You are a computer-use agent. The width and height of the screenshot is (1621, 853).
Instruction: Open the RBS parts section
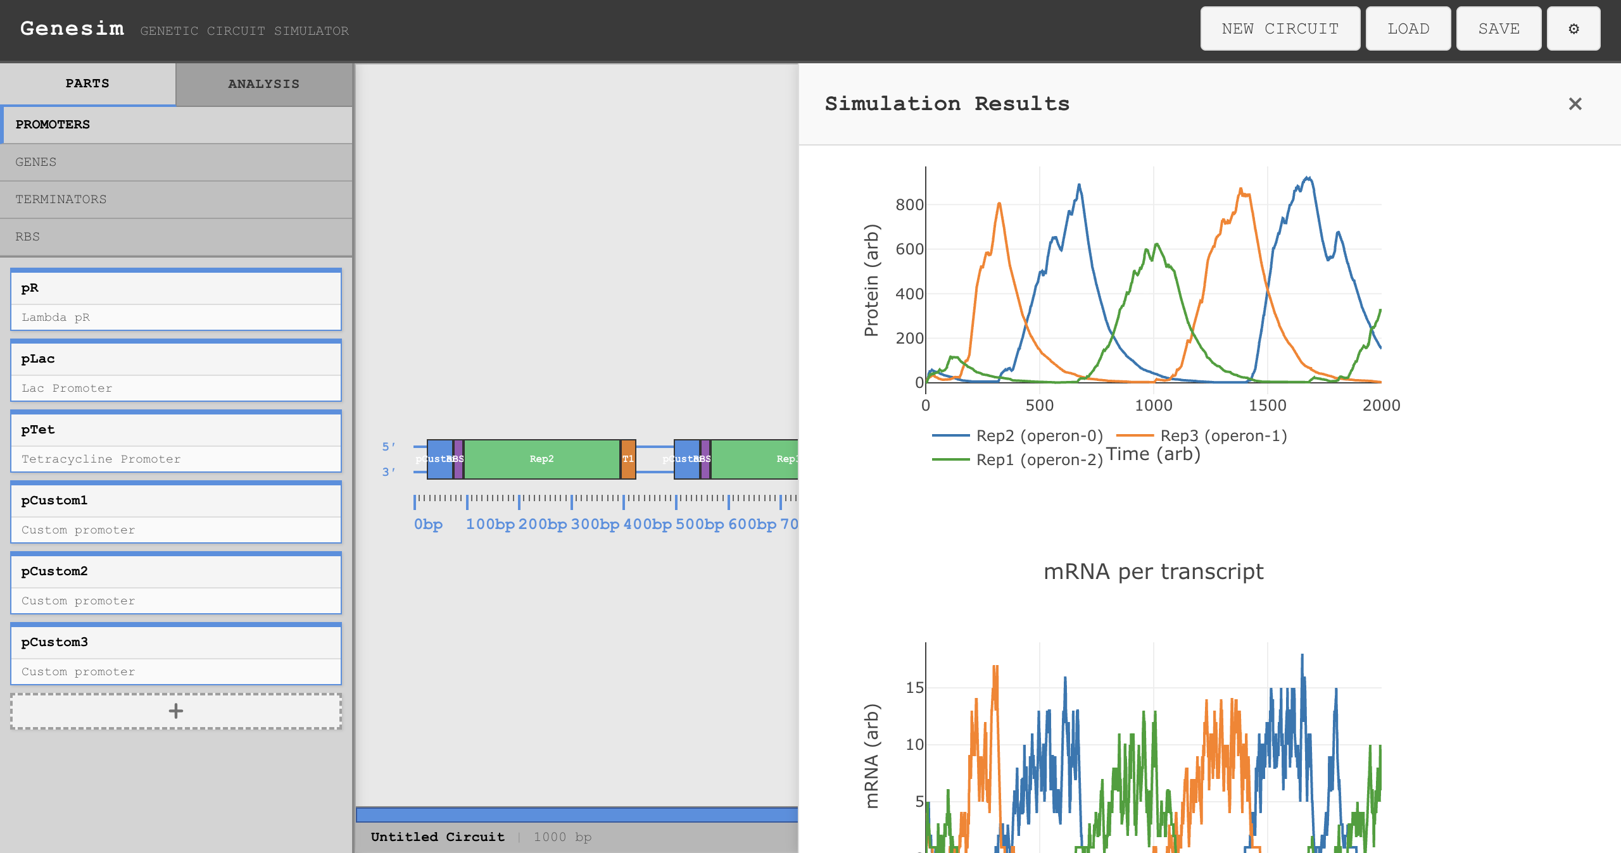pyautogui.click(x=176, y=236)
